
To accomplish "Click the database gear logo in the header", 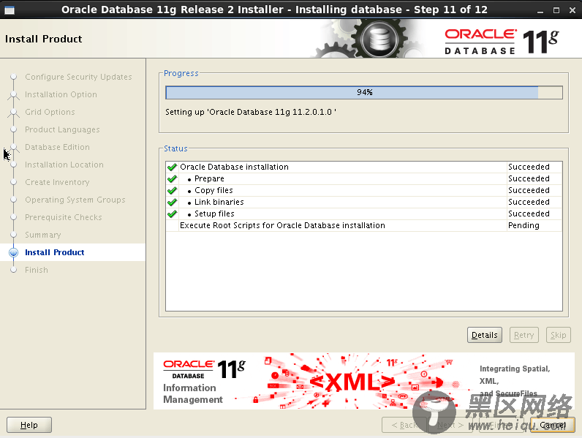I will pyautogui.click(x=379, y=39).
